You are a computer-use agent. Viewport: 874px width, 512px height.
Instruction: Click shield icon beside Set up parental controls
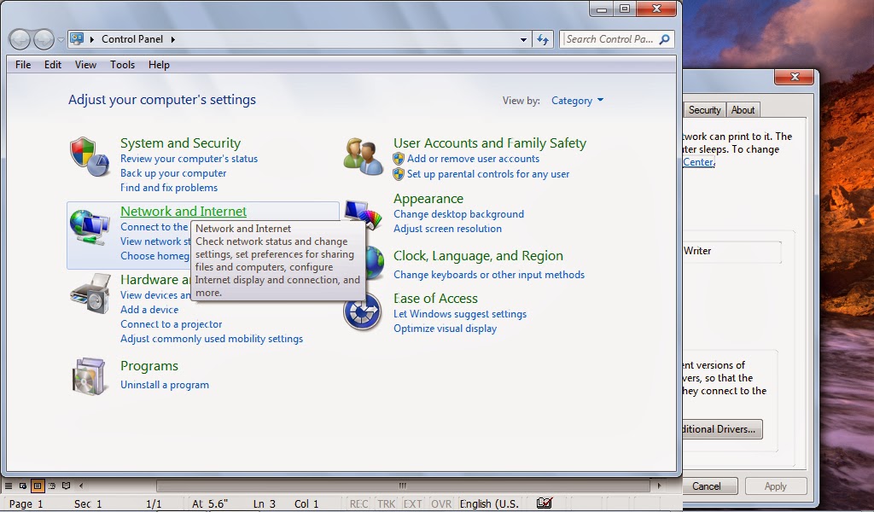pyautogui.click(x=399, y=174)
